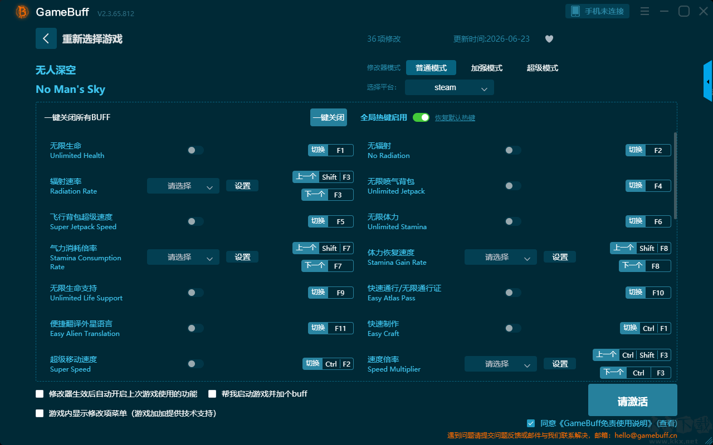Select 普通模式 mode tab
Viewport: 713px width, 445px height.
(431, 68)
